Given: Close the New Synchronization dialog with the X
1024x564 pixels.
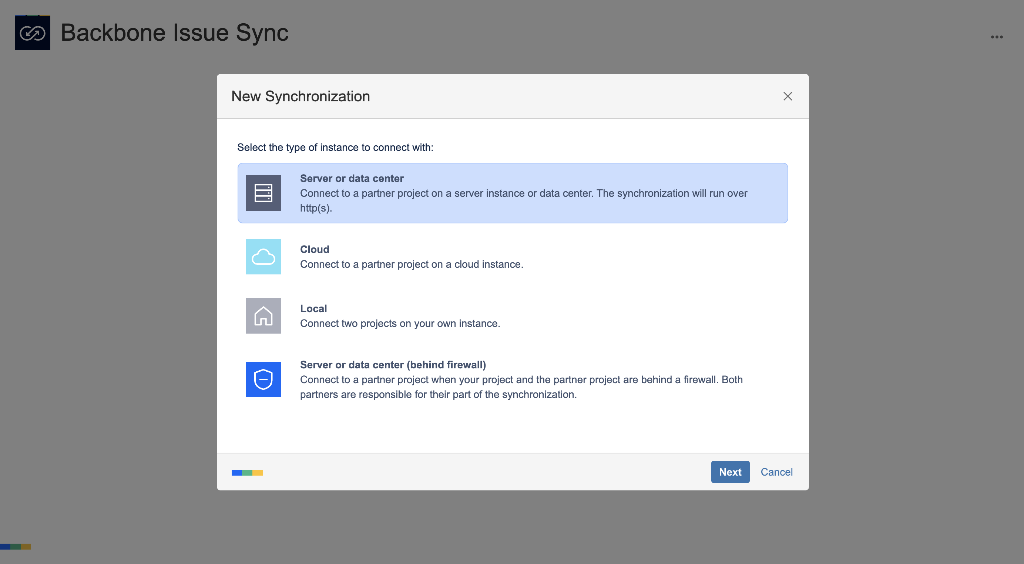Looking at the screenshot, I should tap(788, 96).
